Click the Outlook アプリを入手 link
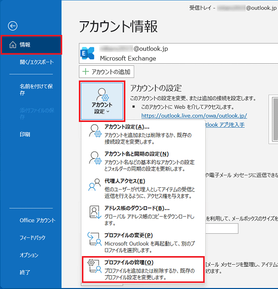 tap(225, 125)
